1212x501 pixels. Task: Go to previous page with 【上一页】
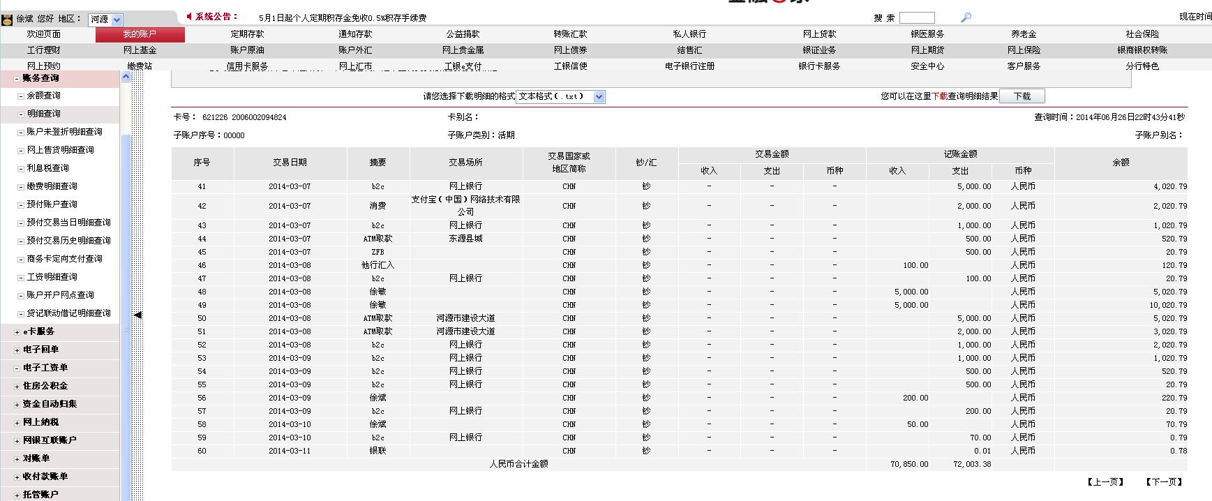[1105, 482]
